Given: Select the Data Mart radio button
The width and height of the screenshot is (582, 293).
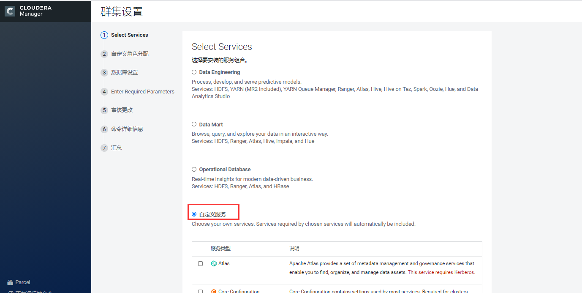Looking at the screenshot, I should [194, 124].
